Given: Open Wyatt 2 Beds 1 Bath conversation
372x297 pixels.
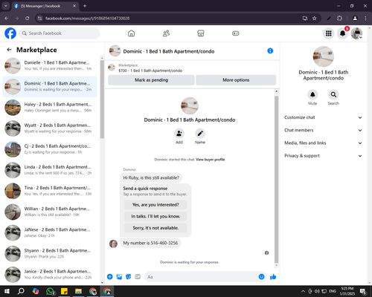Looking at the screenshot, I should (50, 128).
